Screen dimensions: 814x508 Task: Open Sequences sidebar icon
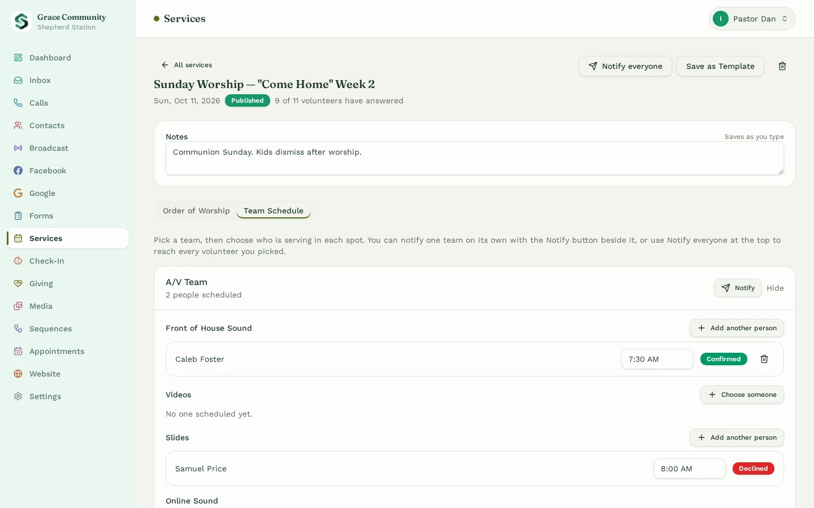click(x=18, y=329)
